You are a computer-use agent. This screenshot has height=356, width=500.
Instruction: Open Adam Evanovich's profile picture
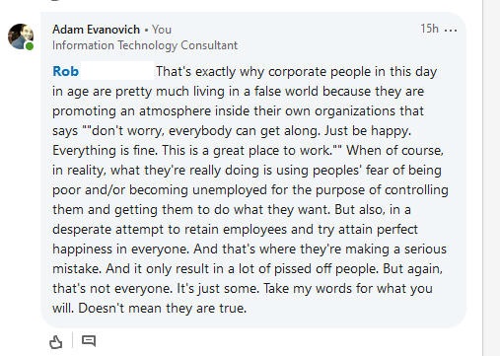[x=21, y=36]
